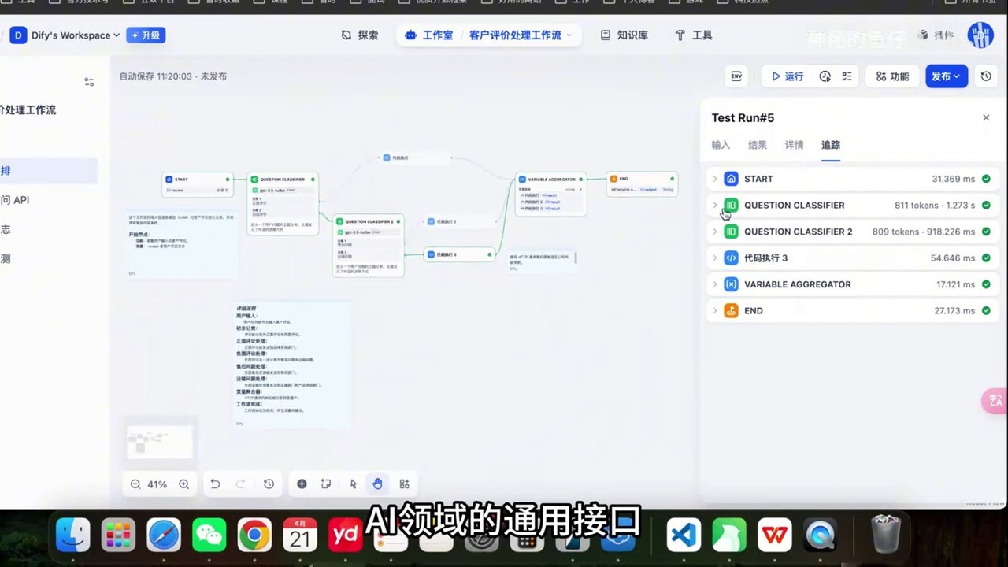The image size is (1008, 567).
Task: Go to 知识库 in top navigation
Action: [624, 35]
